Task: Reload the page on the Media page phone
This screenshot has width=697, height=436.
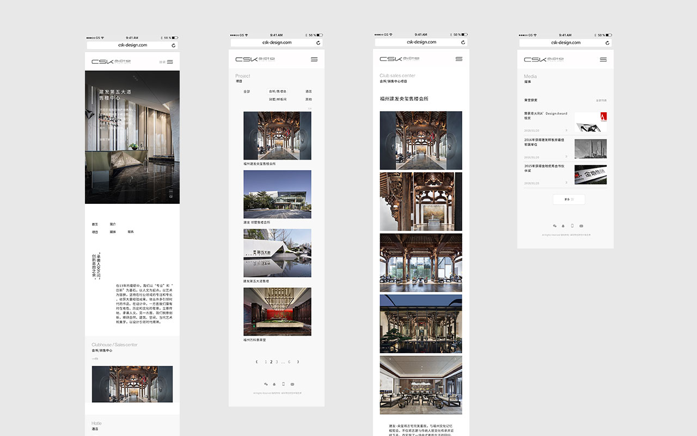Action: tap(607, 43)
